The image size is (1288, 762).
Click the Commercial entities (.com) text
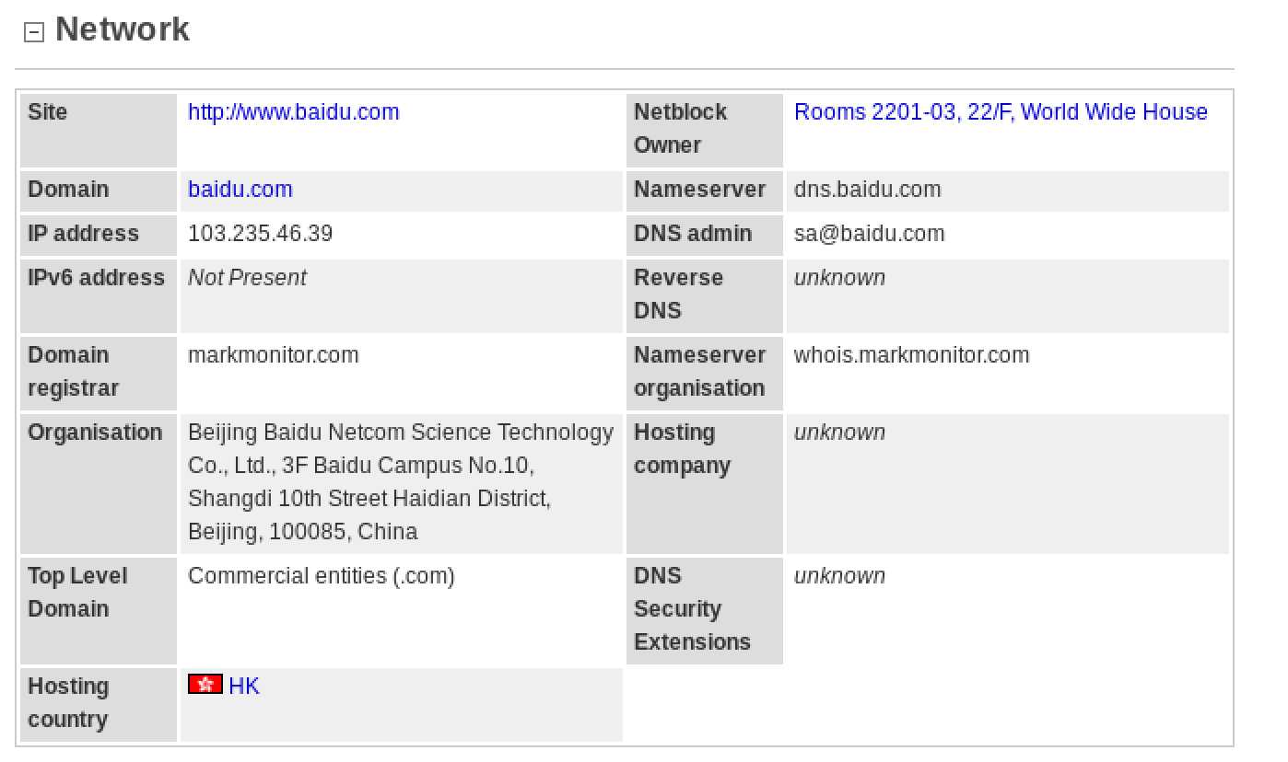pyautogui.click(x=322, y=576)
